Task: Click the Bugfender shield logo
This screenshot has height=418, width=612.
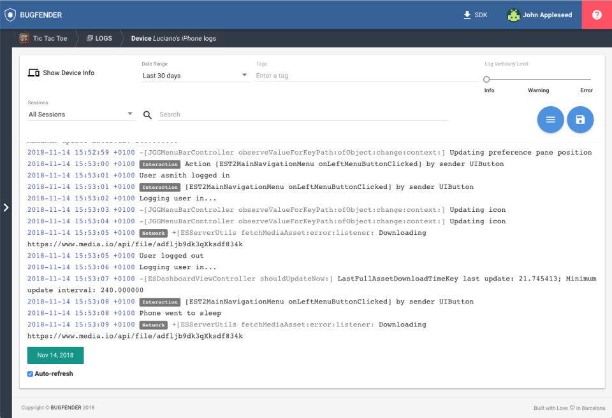Action: pyautogui.click(x=10, y=14)
